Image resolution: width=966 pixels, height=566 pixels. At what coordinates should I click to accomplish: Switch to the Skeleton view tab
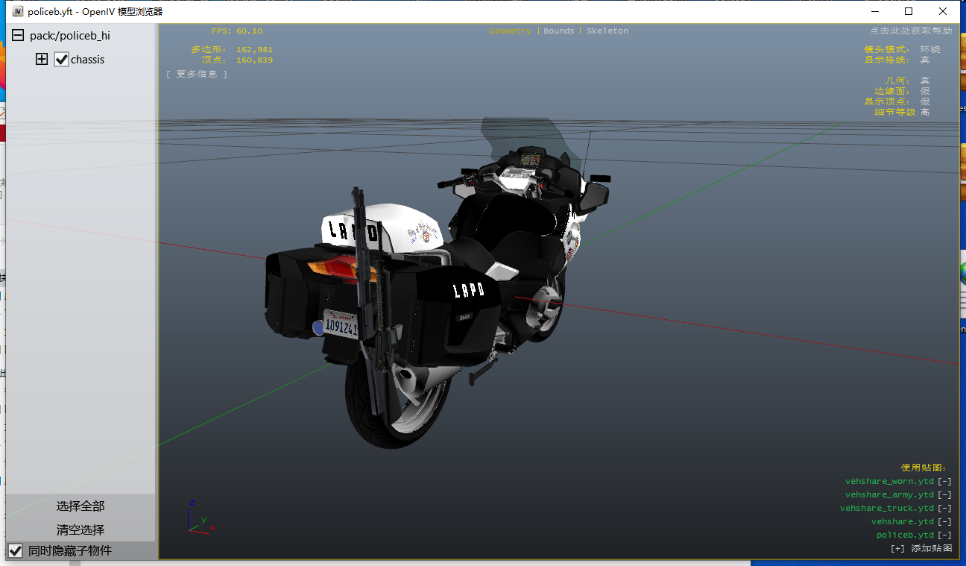coord(607,31)
